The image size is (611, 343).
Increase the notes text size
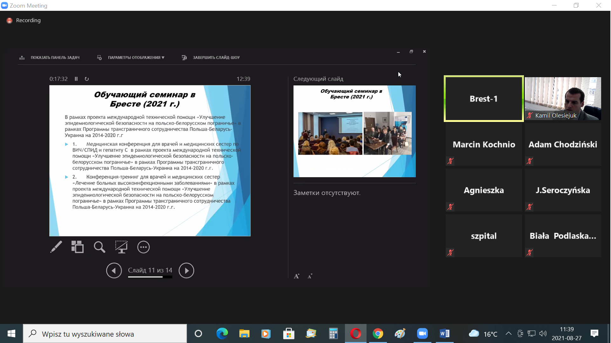(x=297, y=276)
